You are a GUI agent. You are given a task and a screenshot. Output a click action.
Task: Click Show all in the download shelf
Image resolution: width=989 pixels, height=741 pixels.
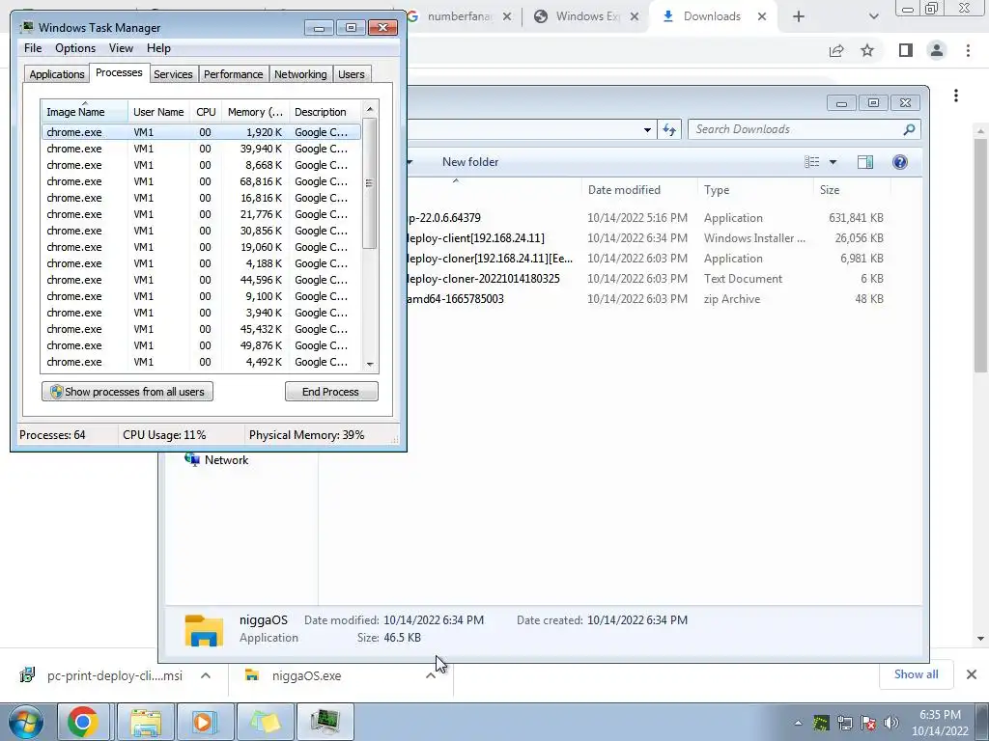coord(917,674)
